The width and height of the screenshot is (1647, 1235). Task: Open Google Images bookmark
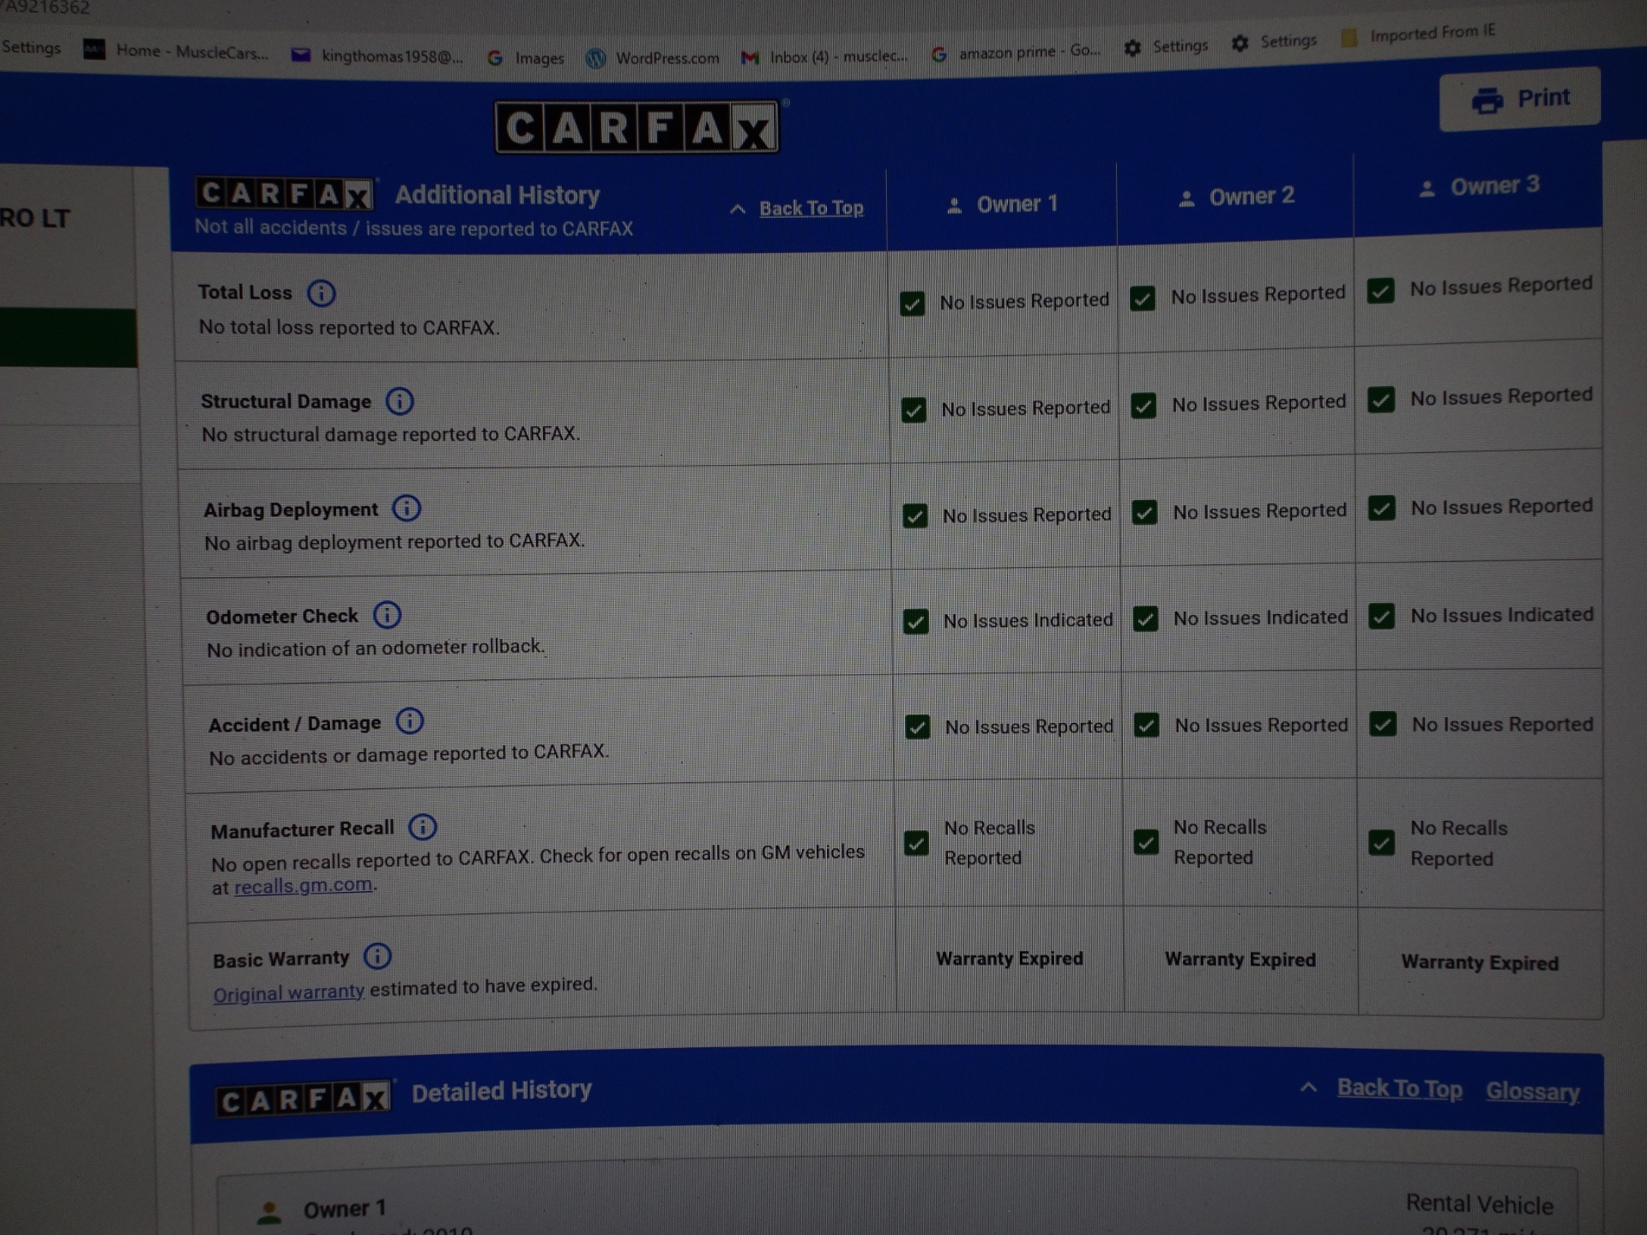(525, 58)
